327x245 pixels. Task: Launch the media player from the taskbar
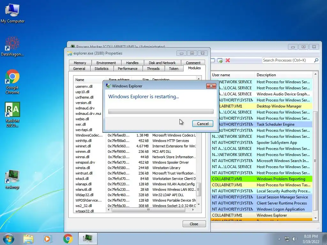(47, 239)
